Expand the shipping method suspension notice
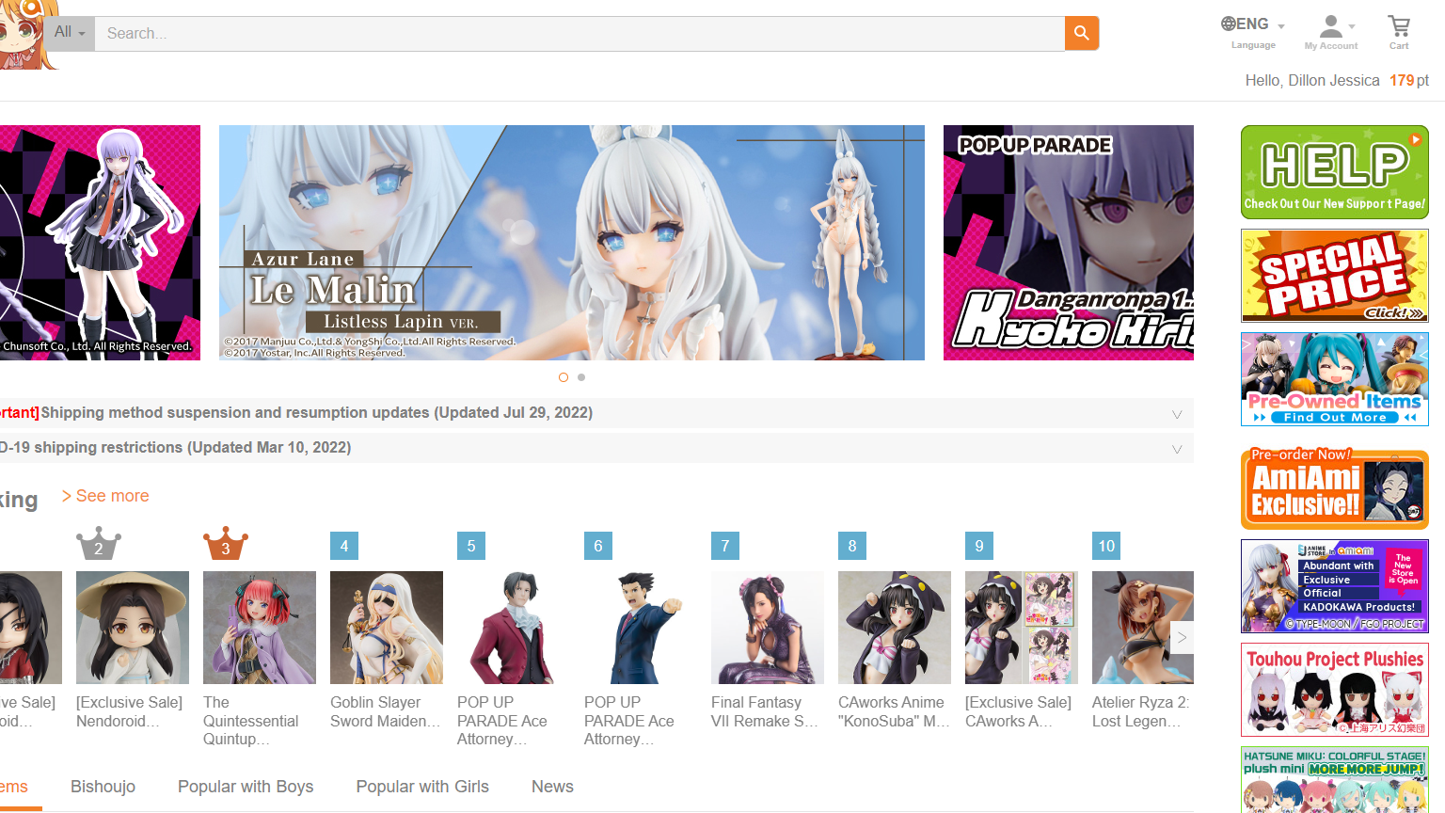This screenshot has width=1445, height=813. click(x=1176, y=414)
